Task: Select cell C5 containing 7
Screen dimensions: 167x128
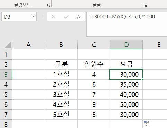Action: coord(94,94)
